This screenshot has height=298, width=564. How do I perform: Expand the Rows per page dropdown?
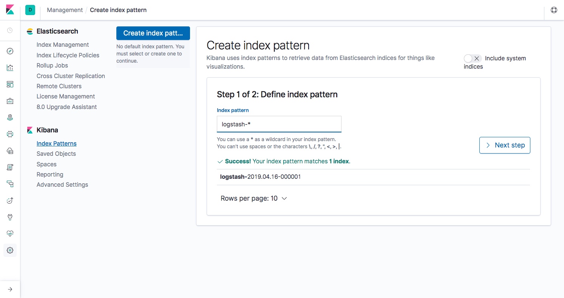254,198
